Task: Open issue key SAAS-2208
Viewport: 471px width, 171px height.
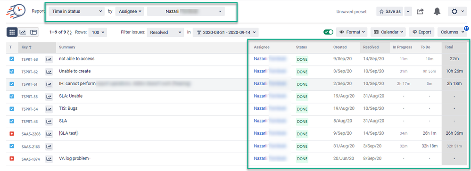Action: [x=31, y=134]
